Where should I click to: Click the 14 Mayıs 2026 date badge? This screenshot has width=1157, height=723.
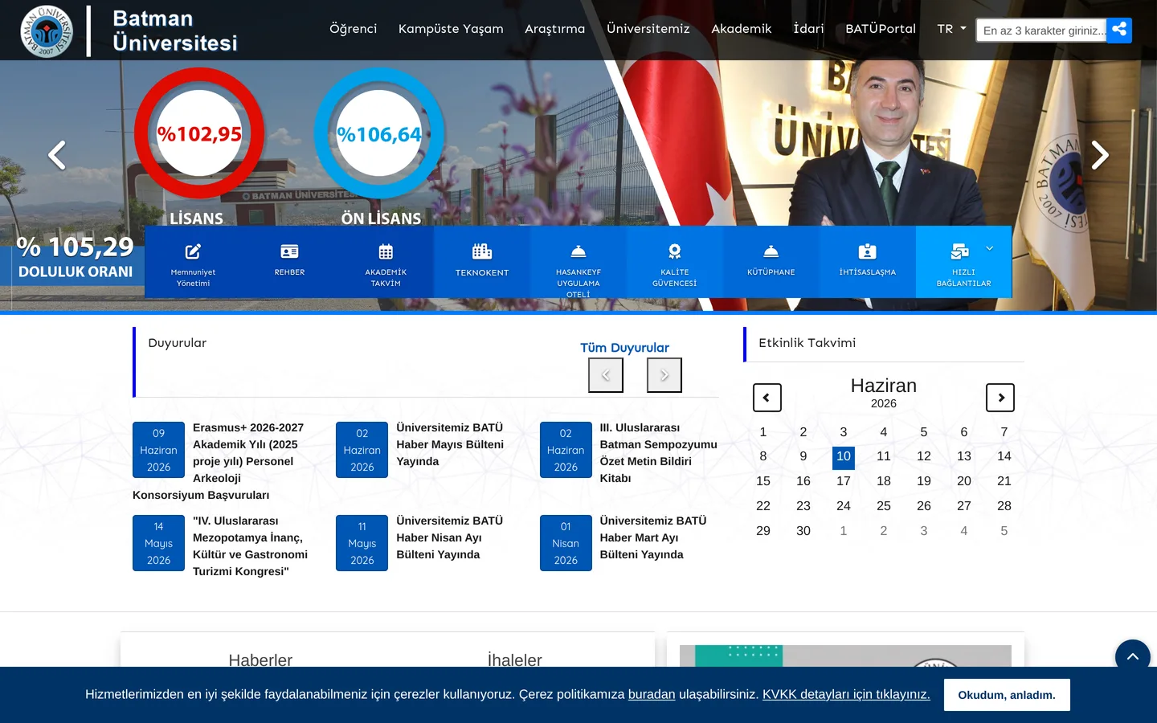(159, 543)
